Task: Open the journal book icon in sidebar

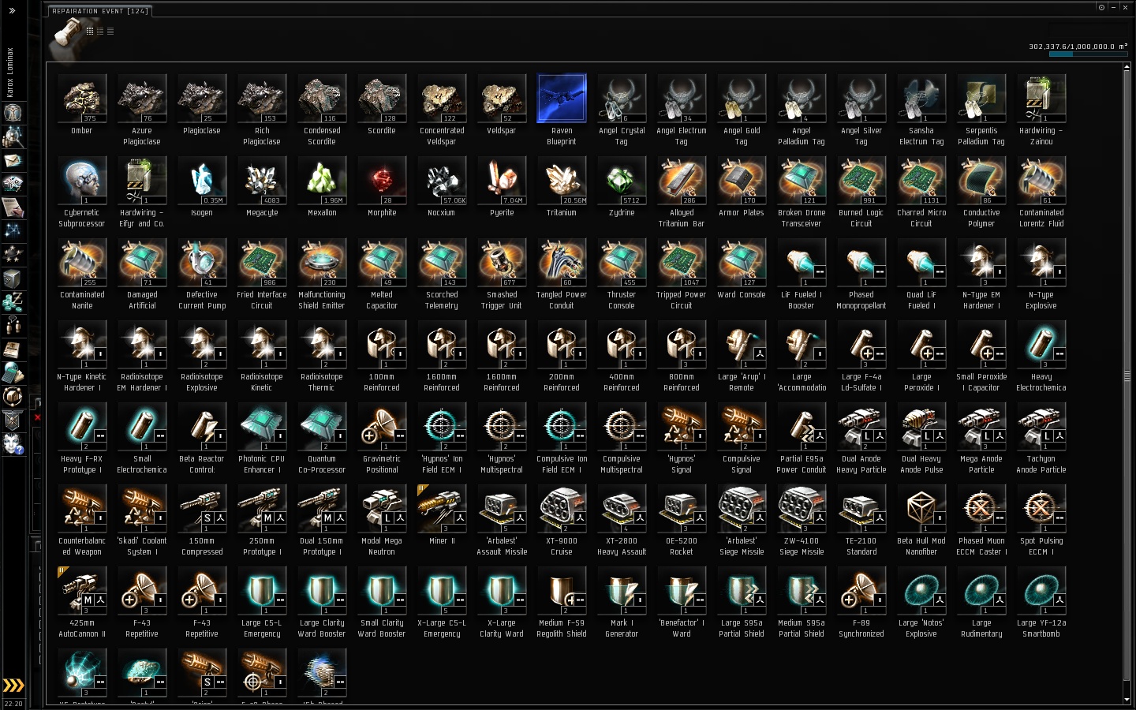Action: tap(13, 349)
